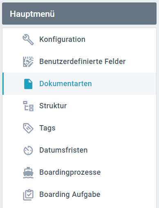Open the Boardingprozesse text label
The width and height of the screenshot is (159, 208).
click(70, 172)
